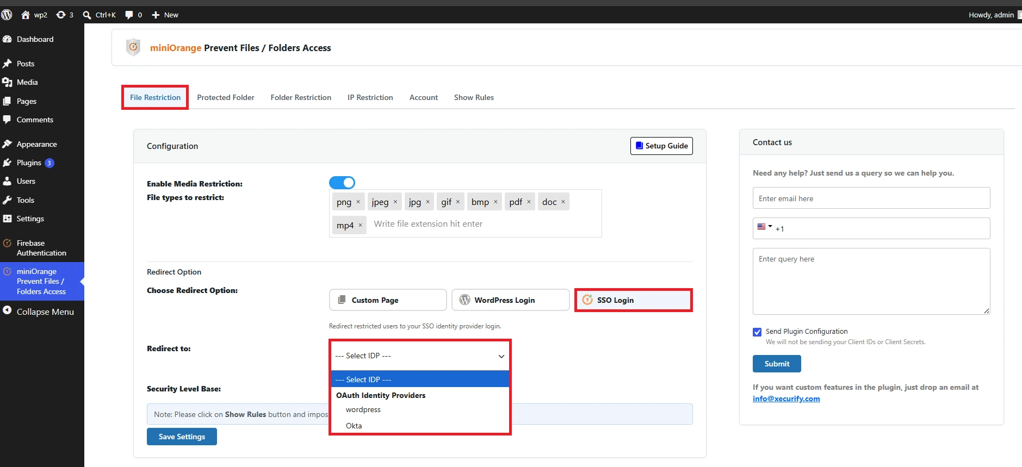Viewport: 1022px width, 467px height.
Task: Click the plus New icon
Action: [x=156, y=15]
